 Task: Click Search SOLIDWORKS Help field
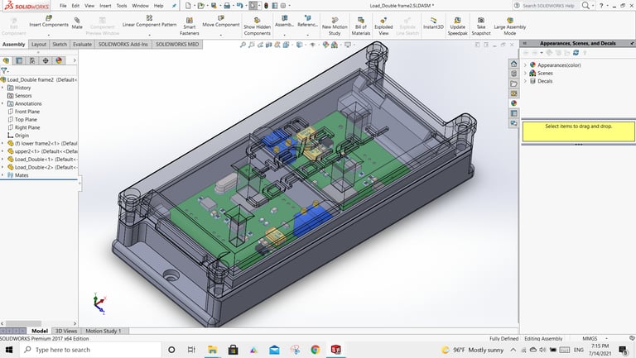[x=548, y=6]
